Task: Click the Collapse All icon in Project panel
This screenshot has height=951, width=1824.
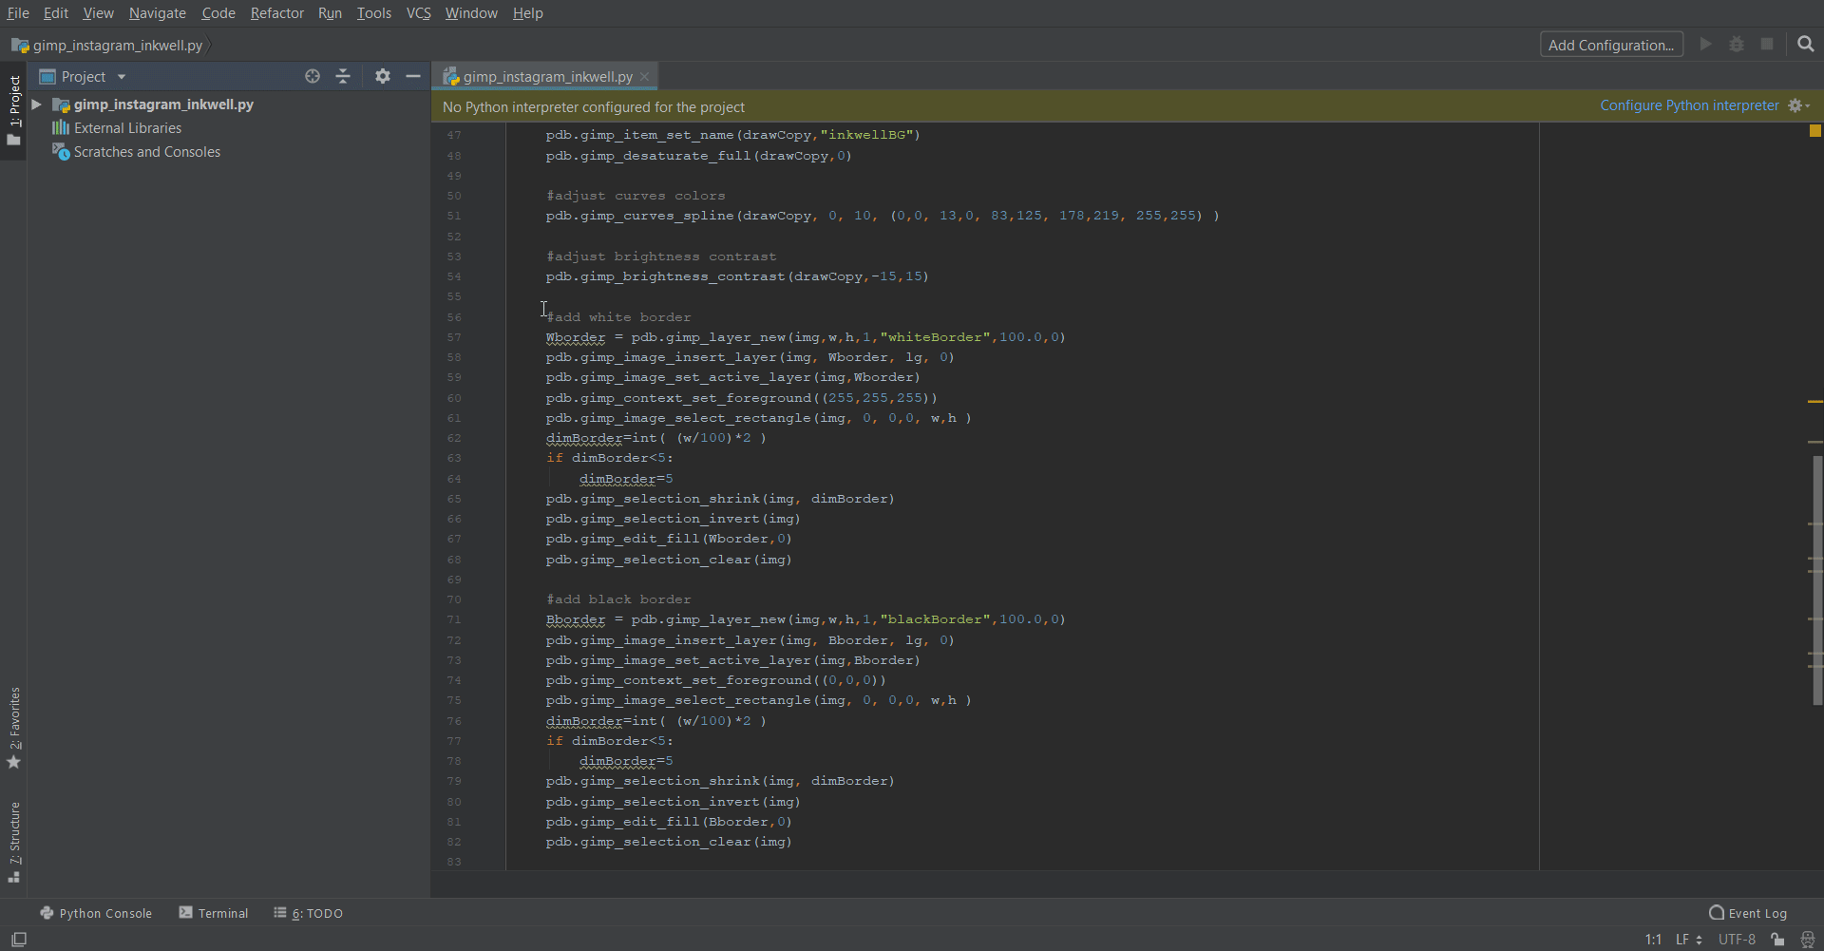Action: [343, 76]
